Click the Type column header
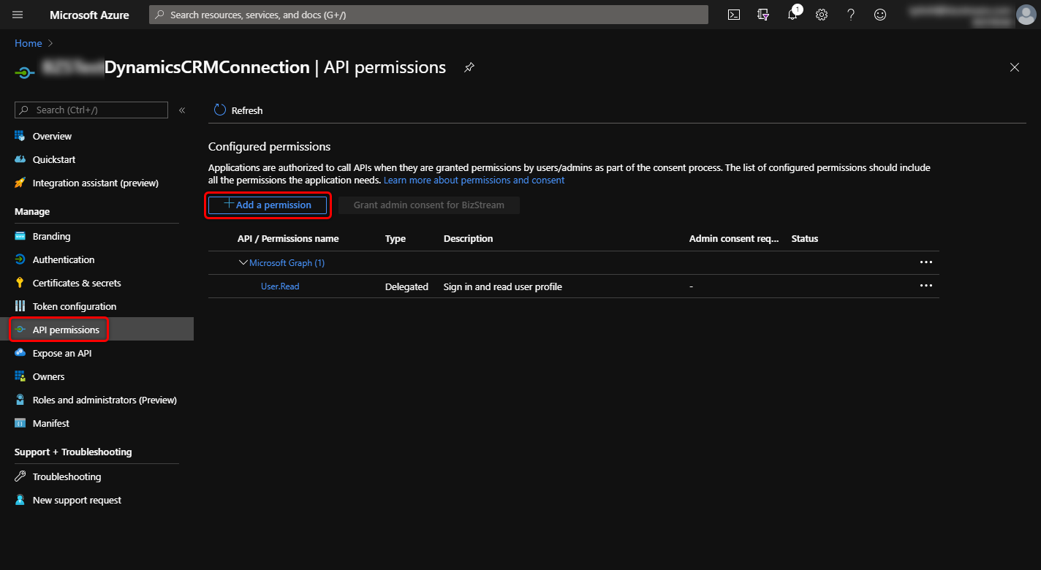 click(x=395, y=238)
